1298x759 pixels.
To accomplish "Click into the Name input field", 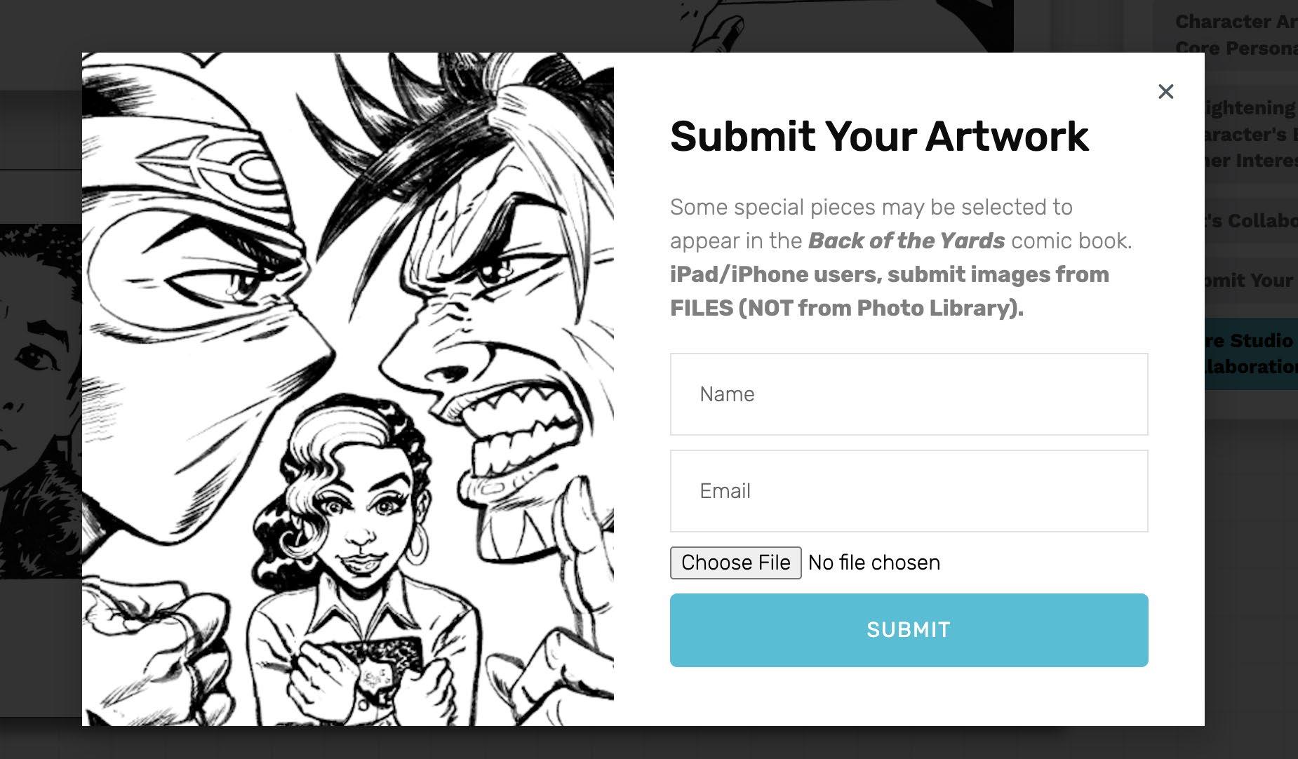I will point(909,394).
